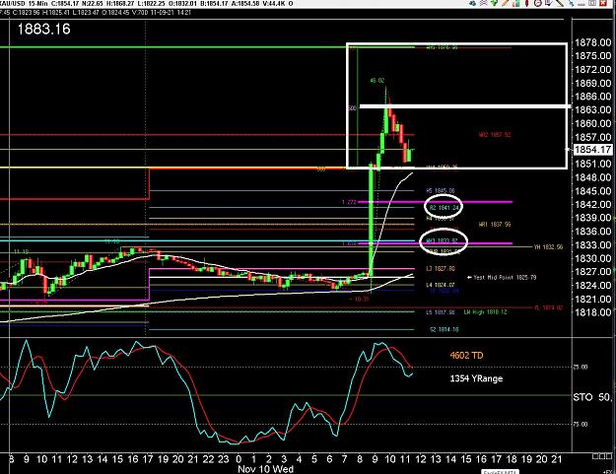This screenshot has width=616, height=474.
Task: Click the green down-arrow toolbar icon
Action: 494,3
